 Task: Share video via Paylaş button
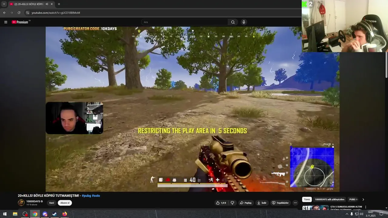pyautogui.click(x=246, y=203)
